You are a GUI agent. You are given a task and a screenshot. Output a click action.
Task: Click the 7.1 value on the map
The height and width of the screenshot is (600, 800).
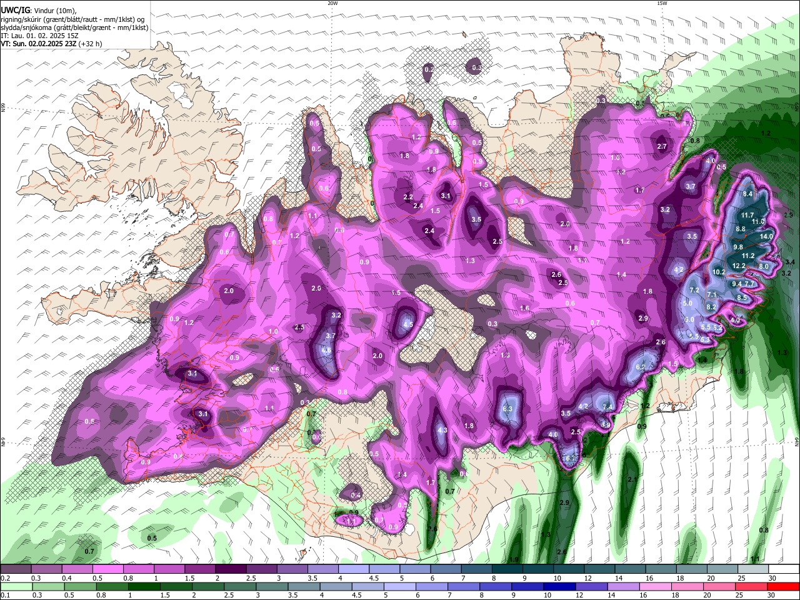[x=712, y=295]
